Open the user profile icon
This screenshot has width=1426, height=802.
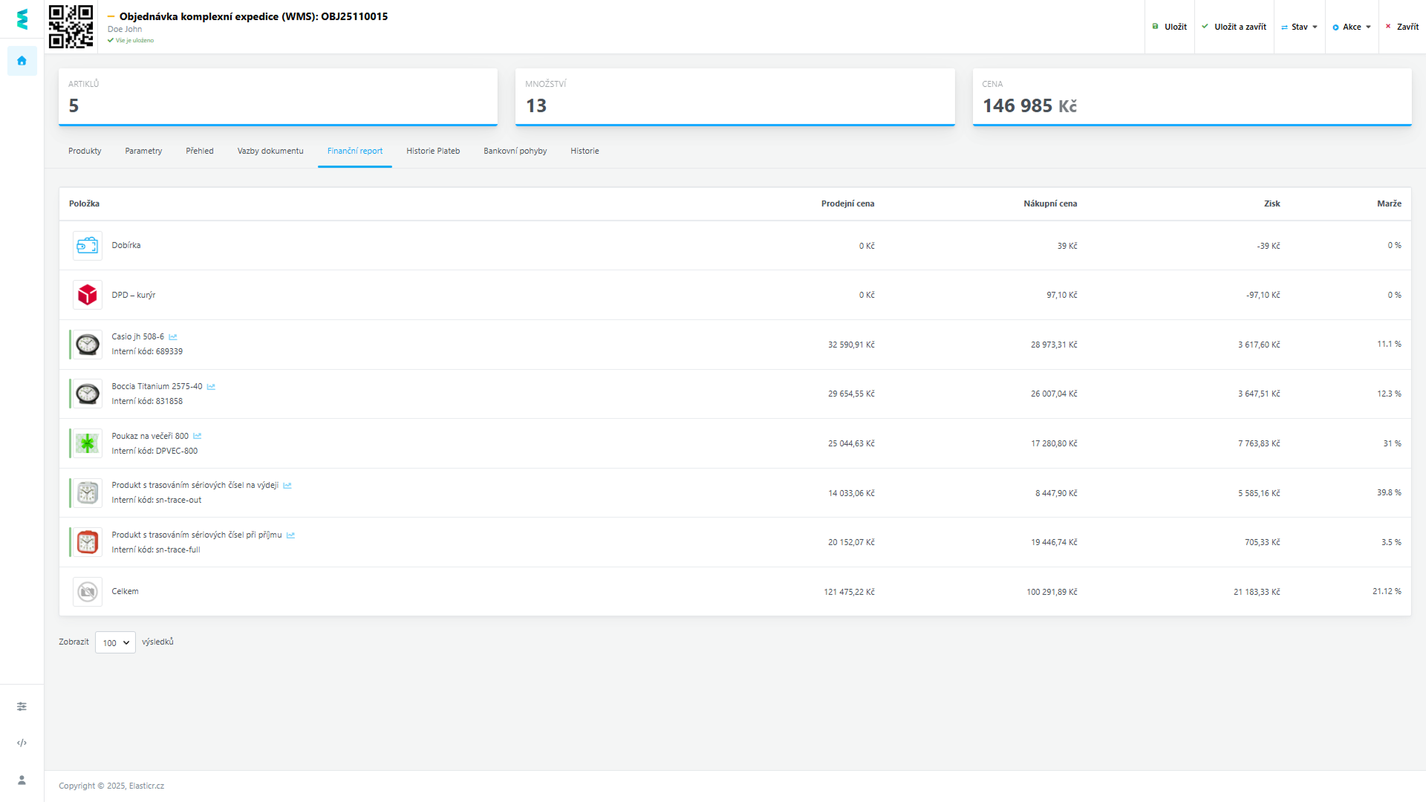[22, 780]
